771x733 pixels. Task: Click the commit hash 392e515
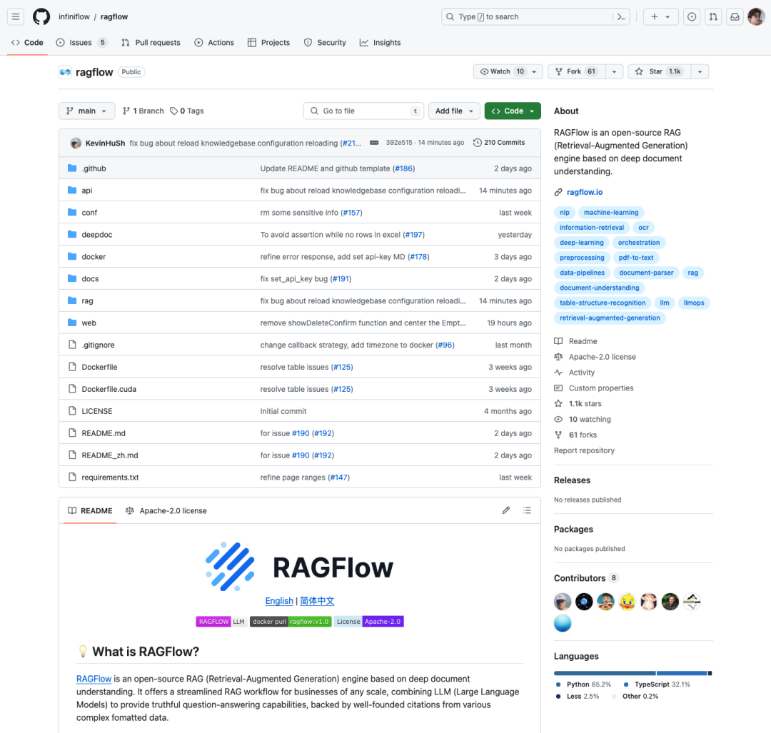click(x=399, y=143)
